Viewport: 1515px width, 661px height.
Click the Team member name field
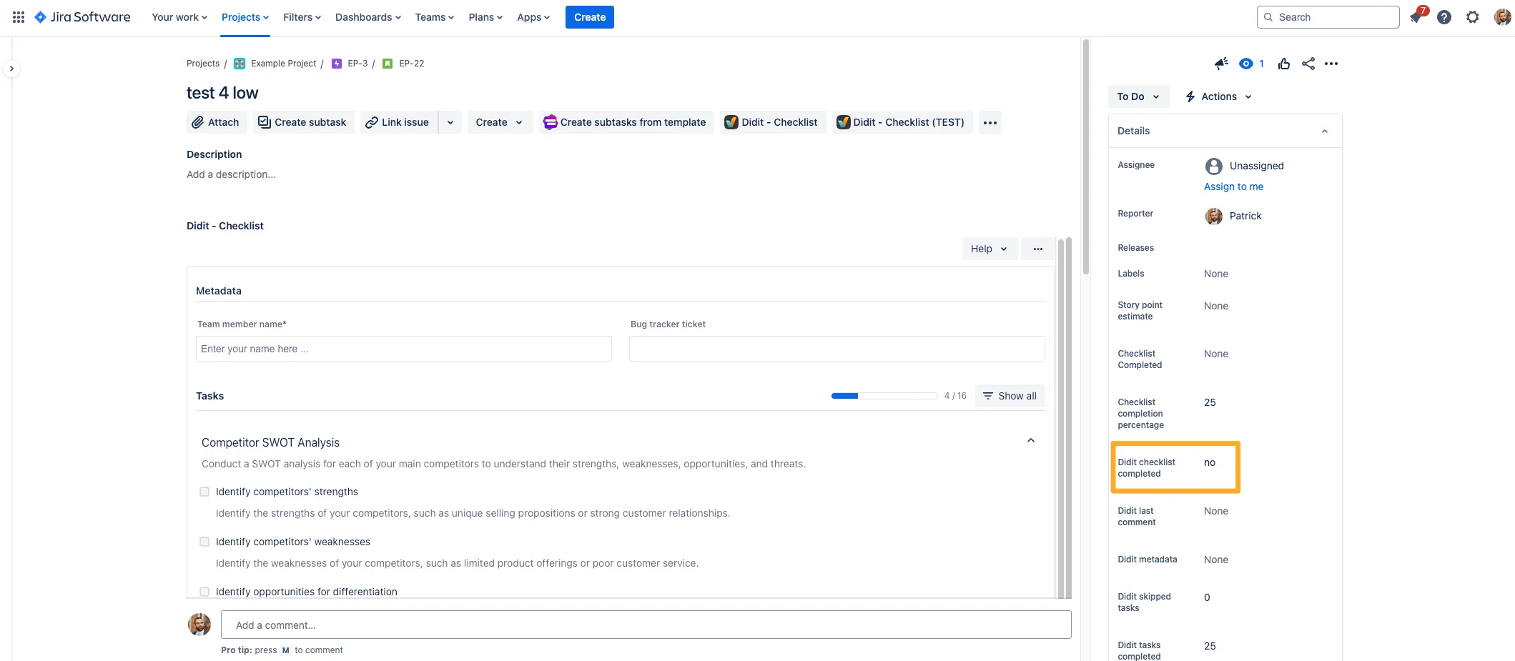403,349
